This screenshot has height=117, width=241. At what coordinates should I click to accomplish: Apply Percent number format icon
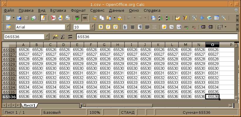172,27
